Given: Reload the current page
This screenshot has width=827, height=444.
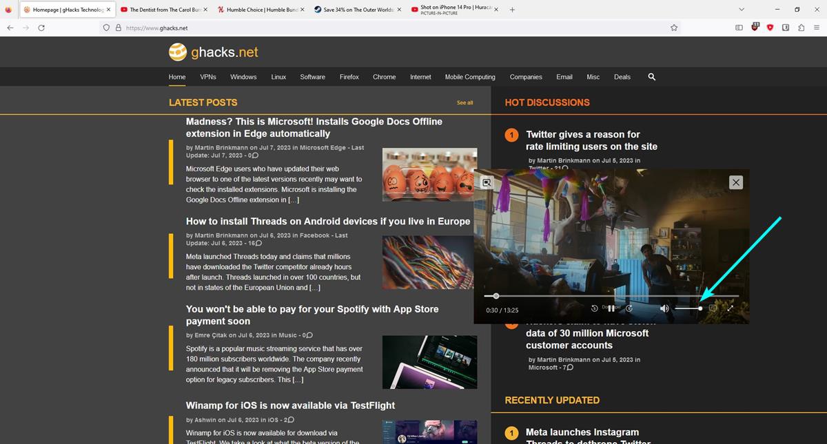Looking at the screenshot, I should tap(41, 28).
